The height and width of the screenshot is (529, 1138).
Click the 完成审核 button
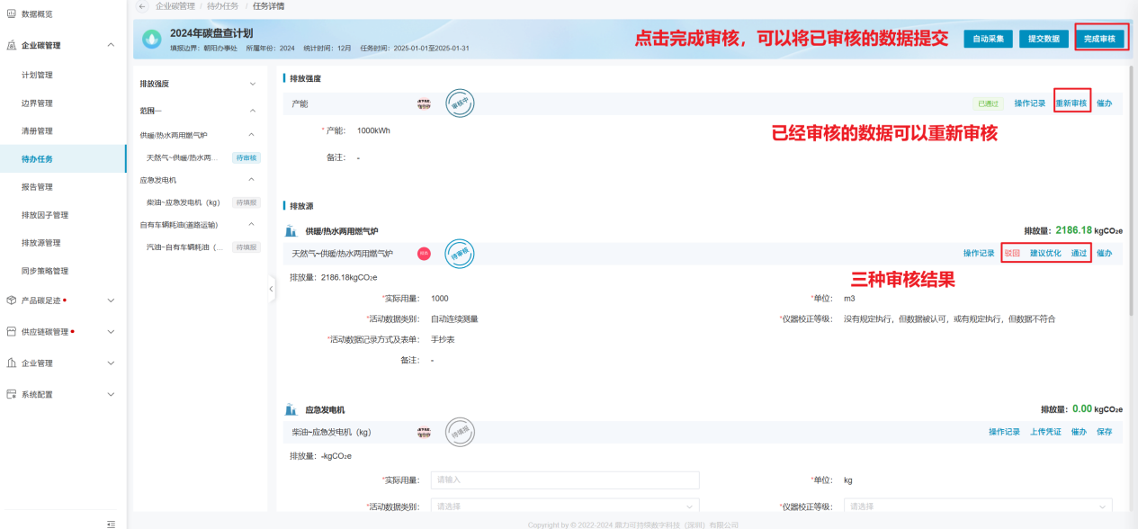[1098, 39]
